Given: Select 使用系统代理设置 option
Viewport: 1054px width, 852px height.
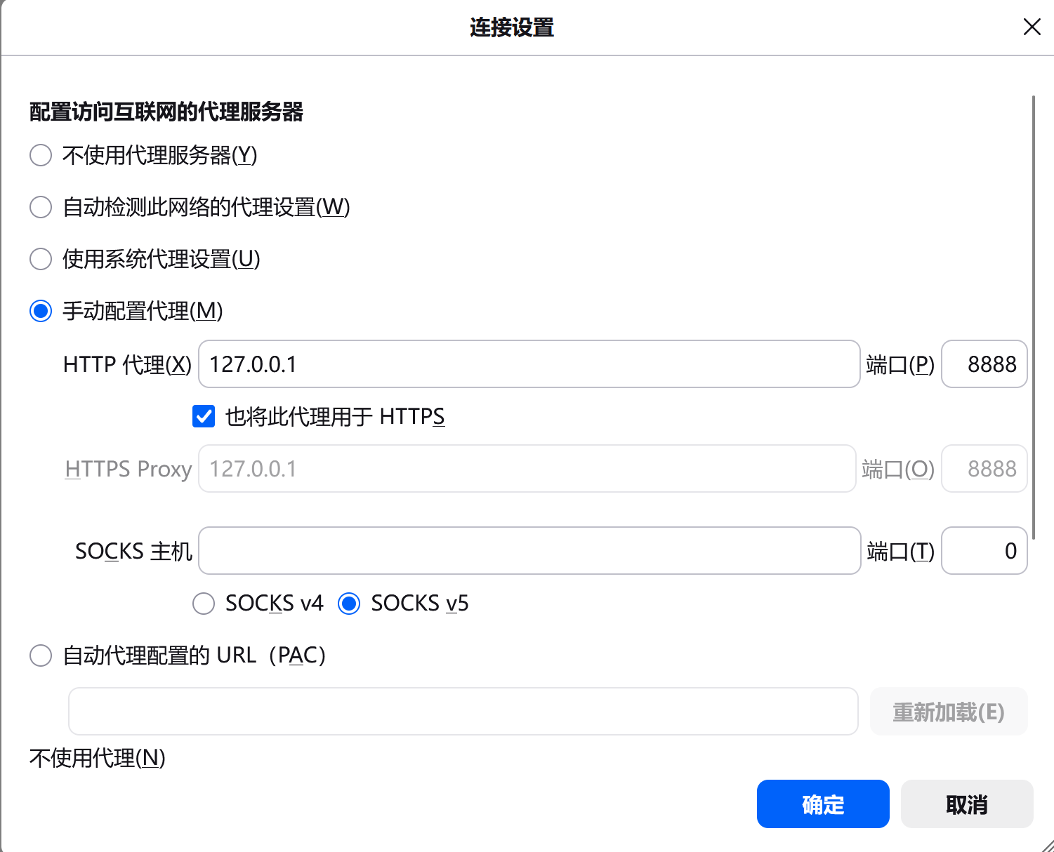Looking at the screenshot, I should click(40, 259).
